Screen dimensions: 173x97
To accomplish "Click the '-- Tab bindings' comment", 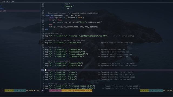I will pyautogui.click(x=53, y=47).
